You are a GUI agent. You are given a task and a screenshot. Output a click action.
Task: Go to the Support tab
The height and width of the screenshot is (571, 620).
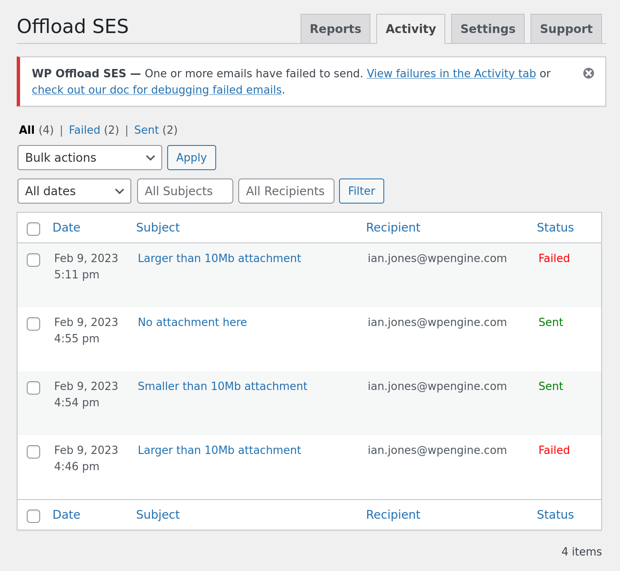[566, 29]
